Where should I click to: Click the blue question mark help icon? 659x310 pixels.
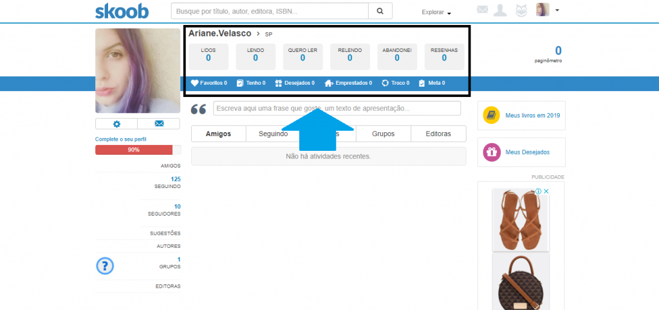(x=105, y=266)
